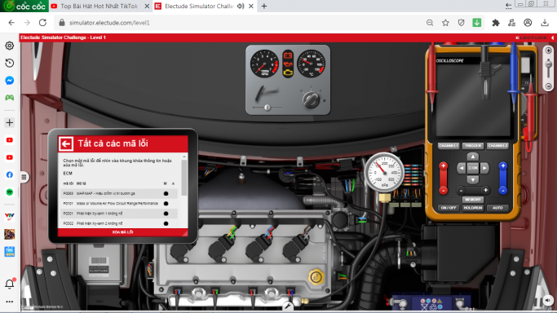Image resolution: width=557 pixels, height=313 pixels.
Task: Turn the ignition key switch
Action: click(x=311, y=99)
